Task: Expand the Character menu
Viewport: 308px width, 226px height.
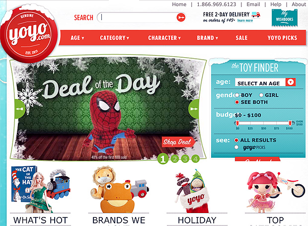Action: coord(164,38)
